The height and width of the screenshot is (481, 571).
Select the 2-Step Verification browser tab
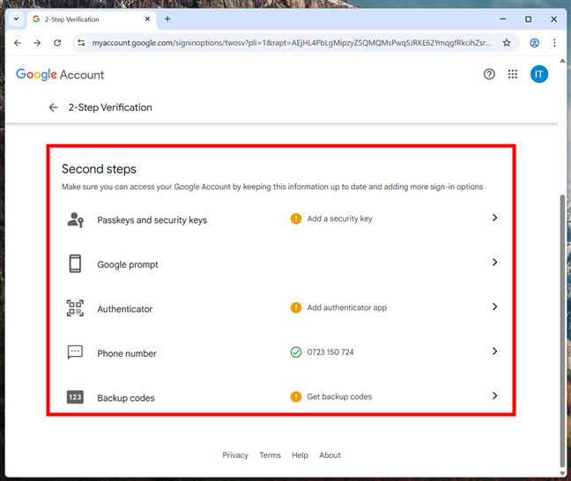coord(91,19)
